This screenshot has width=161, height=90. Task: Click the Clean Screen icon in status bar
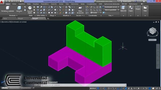[x=157, y=88]
